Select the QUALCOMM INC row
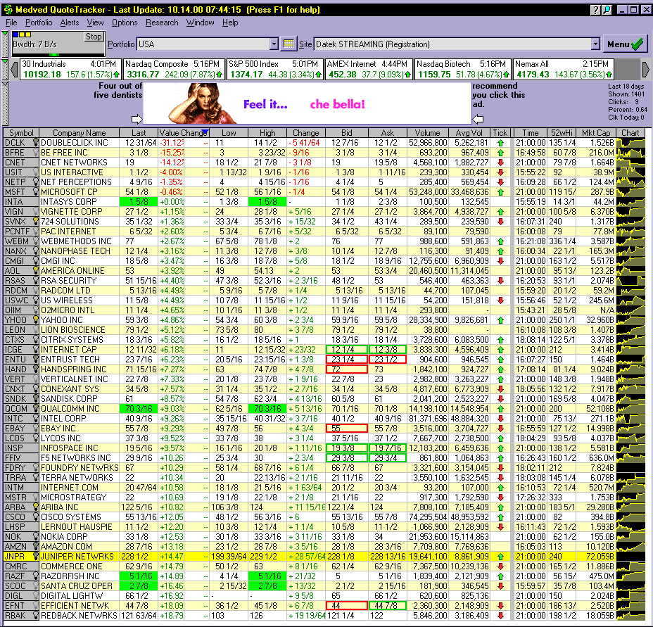 click(79, 408)
